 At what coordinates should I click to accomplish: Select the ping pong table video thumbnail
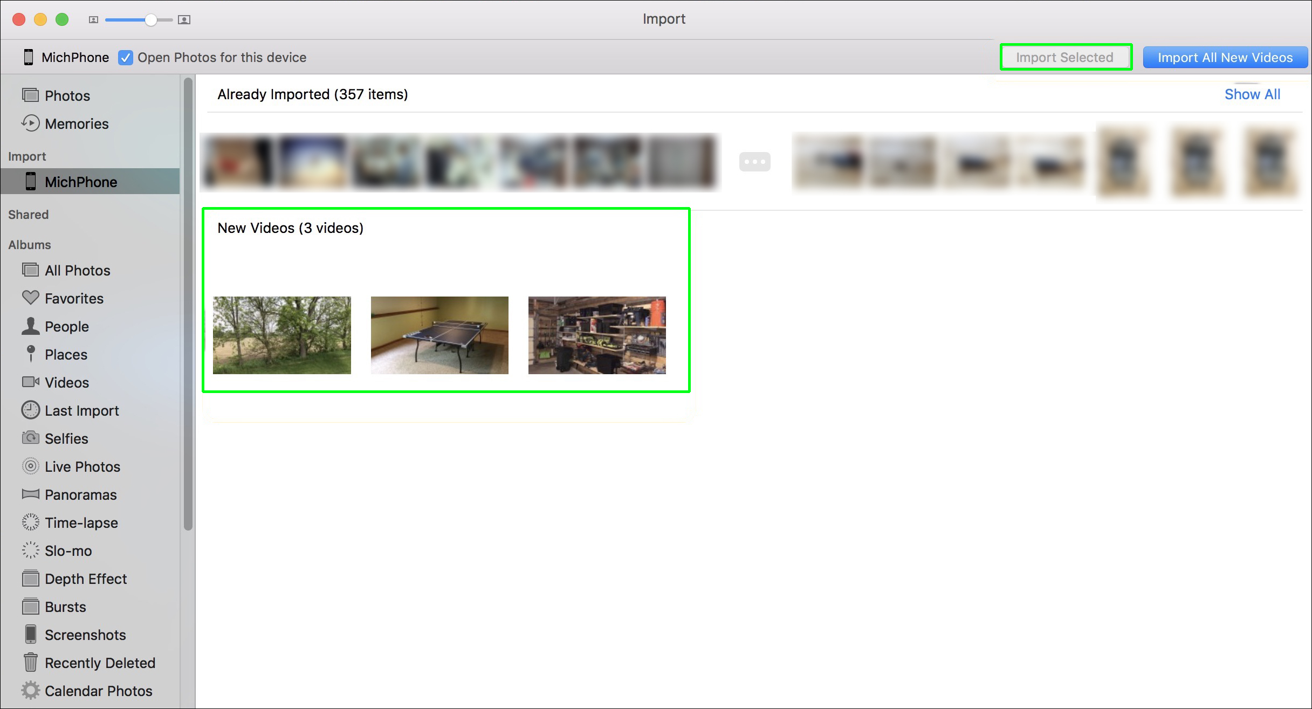[x=439, y=335]
